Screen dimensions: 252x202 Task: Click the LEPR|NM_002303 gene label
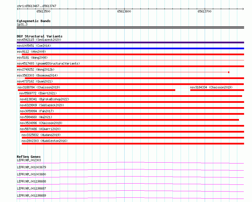[29, 160]
